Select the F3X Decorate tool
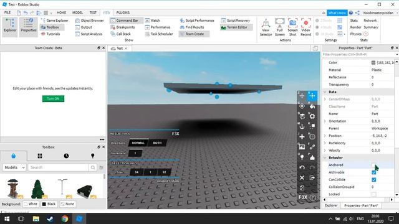The height and width of the screenshot is (224, 399). 312,157
